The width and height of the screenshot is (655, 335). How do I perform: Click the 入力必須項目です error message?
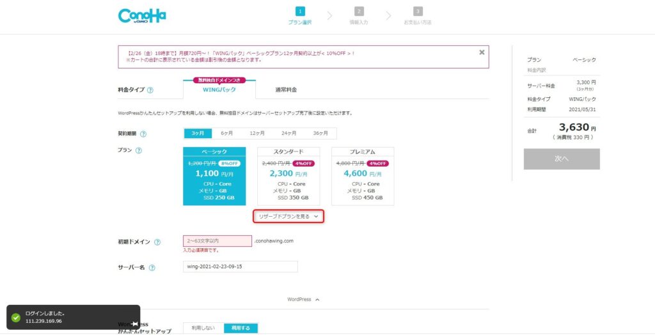point(201,251)
